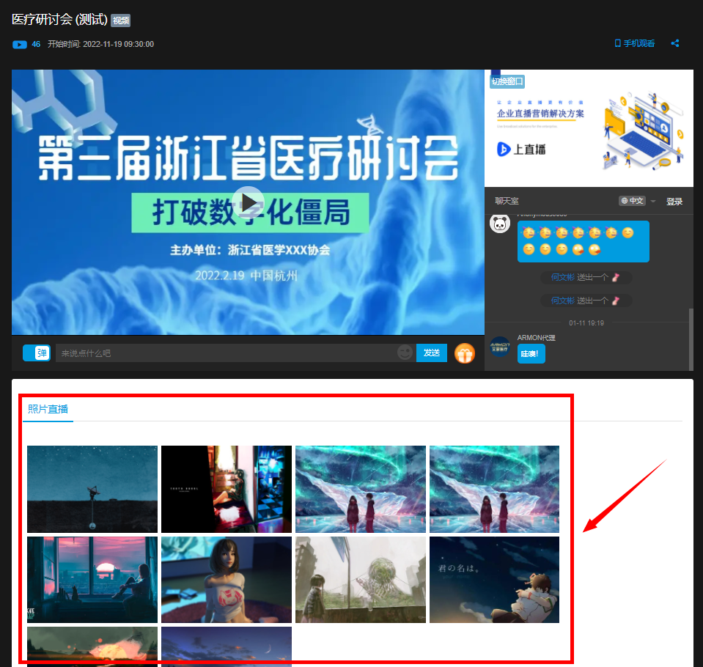Click the panda avatar in chat
703x667 pixels.
coord(499,224)
